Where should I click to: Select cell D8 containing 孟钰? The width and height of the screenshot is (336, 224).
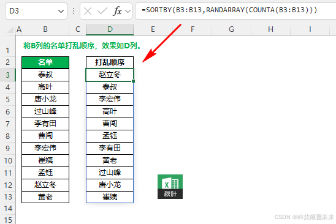(x=110, y=136)
